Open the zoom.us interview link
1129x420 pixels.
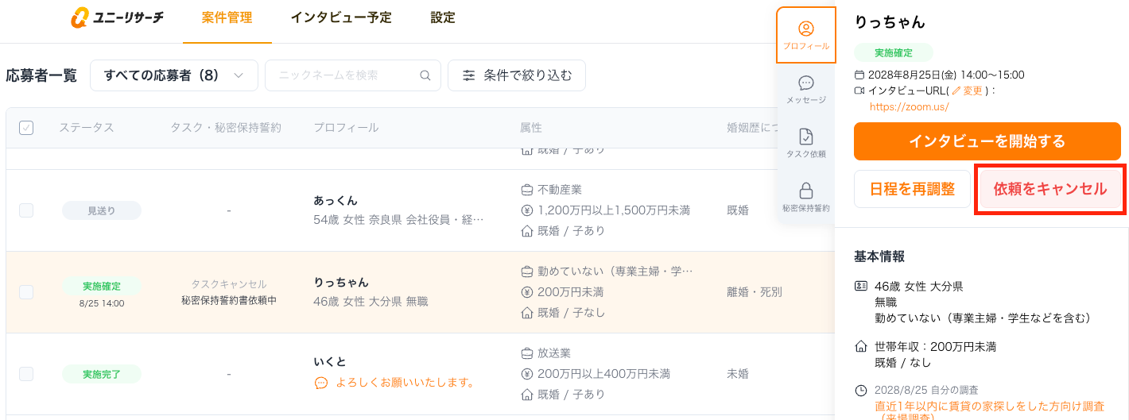[909, 106]
